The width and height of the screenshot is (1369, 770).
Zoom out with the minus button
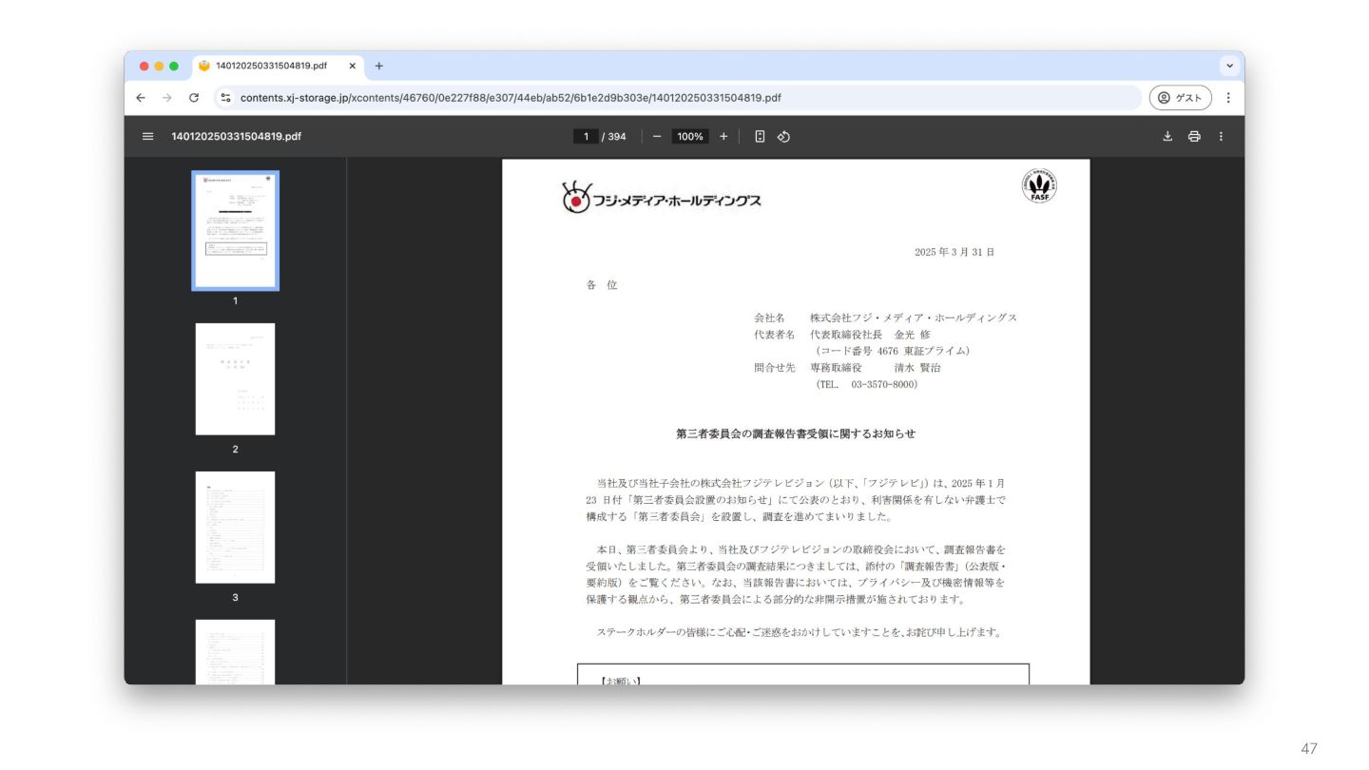coord(657,136)
